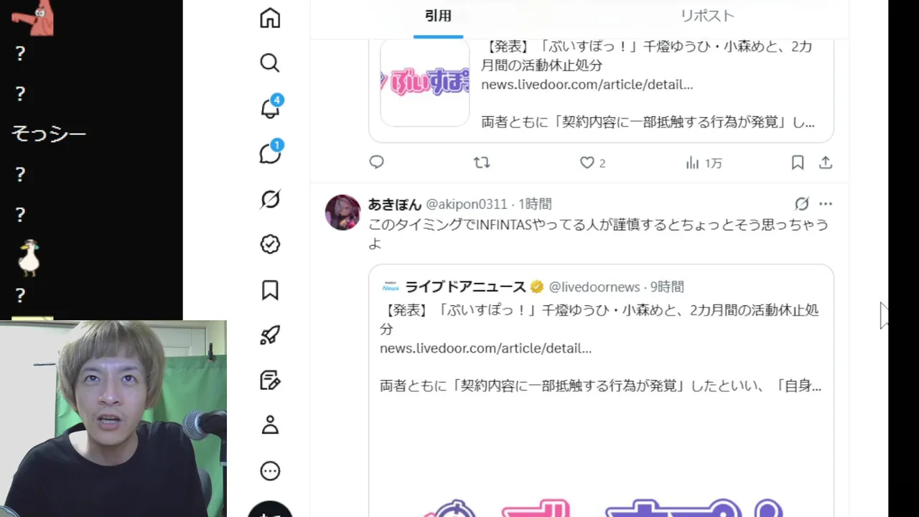Open あきぽん display name link
This screenshot has height=517, width=919.
[x=395, y=204]
